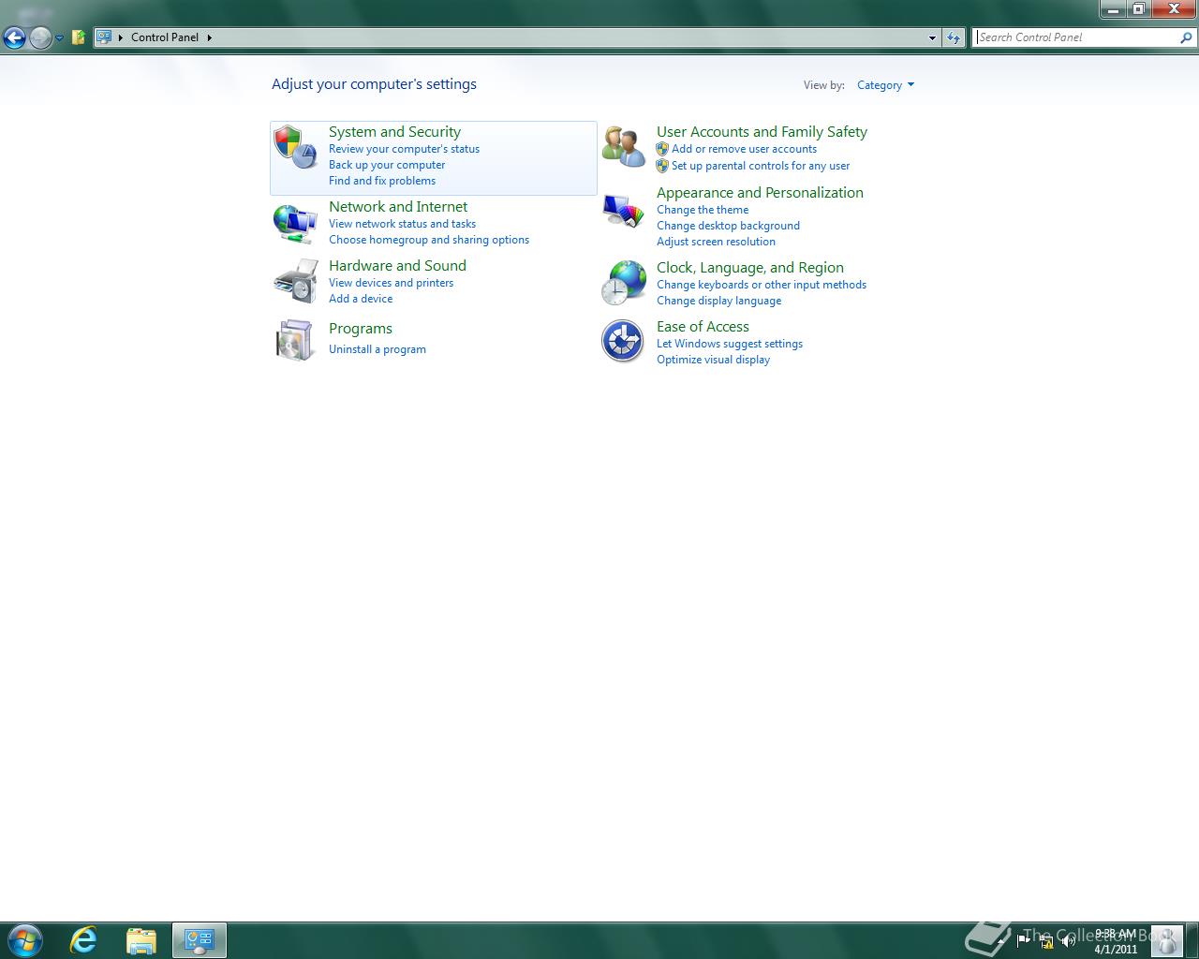Open Hardware and Sound printer icon
The image size is (1199, 959).
[x=295, y=282]
